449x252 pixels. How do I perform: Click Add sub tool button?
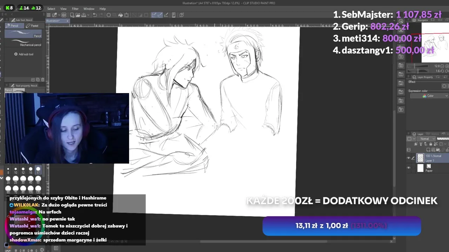pyautogui.click(x=24, y=54)
